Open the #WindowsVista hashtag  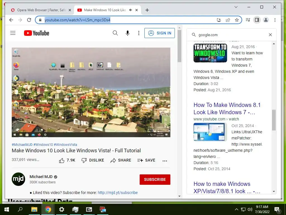click(x=65, y=145)
